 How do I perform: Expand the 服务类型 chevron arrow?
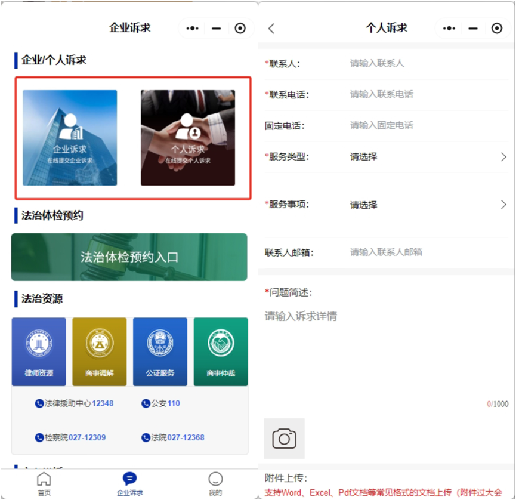click(503, 157)
